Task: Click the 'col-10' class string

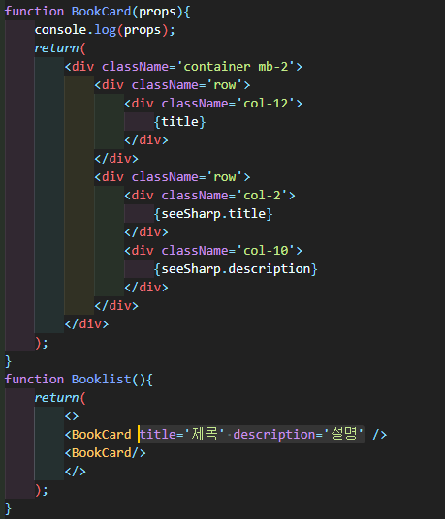Action: [x=266, y=250]
